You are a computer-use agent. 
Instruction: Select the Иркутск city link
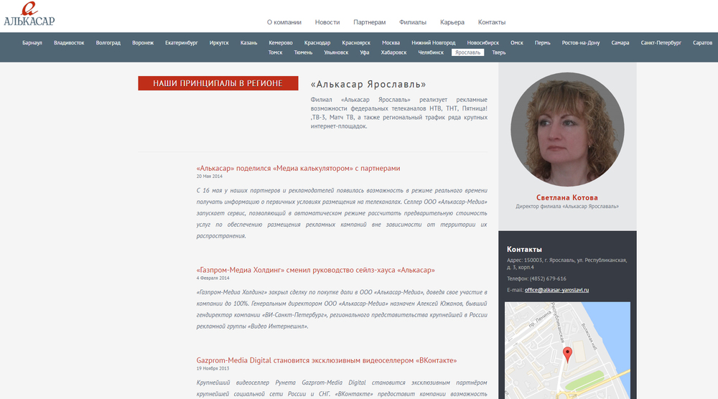pyautogui.click(x=219, y=42)
